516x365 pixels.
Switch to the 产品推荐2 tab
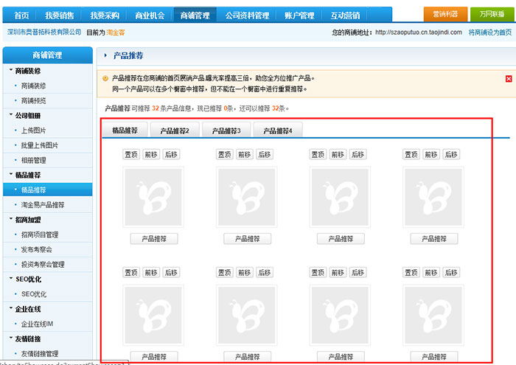(175, 131)
